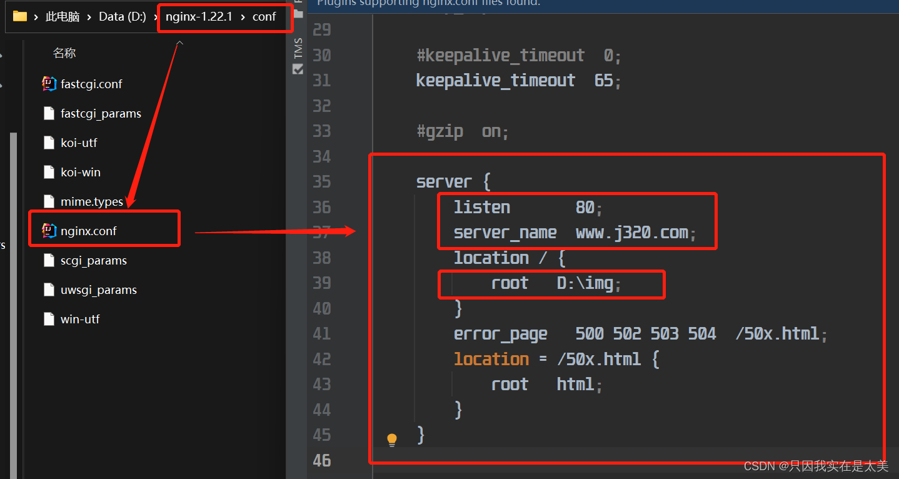This screenshot has width=899, height=479.
Task: Sort files by the 名称 column header
Action: tap(64, 53)
